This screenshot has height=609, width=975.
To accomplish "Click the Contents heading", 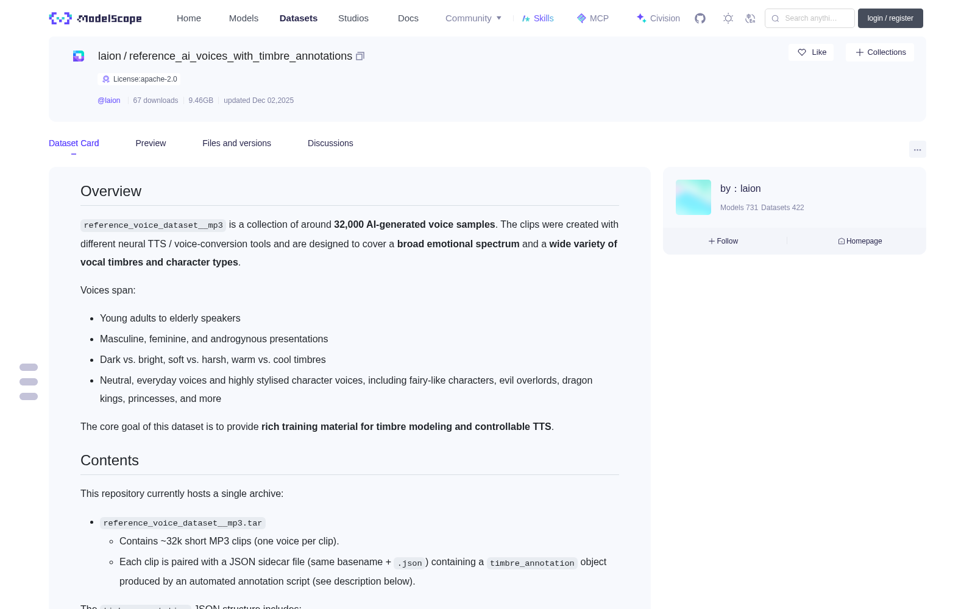I will coord(110,460).
